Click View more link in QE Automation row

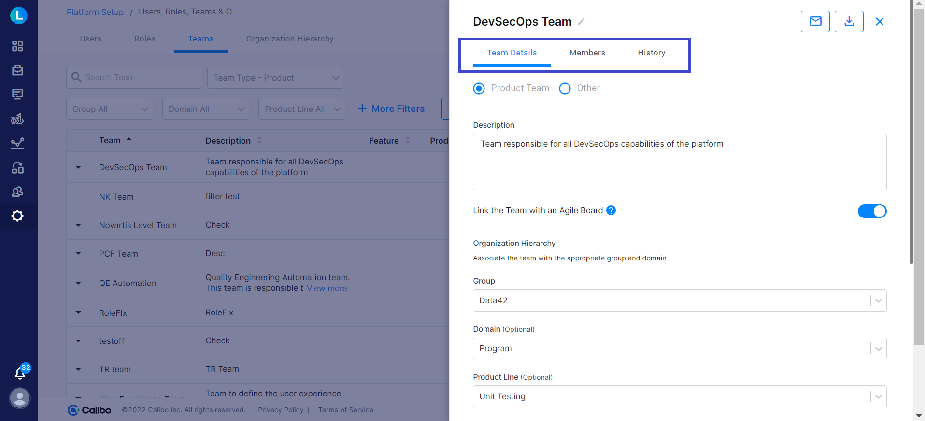[327, 288]
